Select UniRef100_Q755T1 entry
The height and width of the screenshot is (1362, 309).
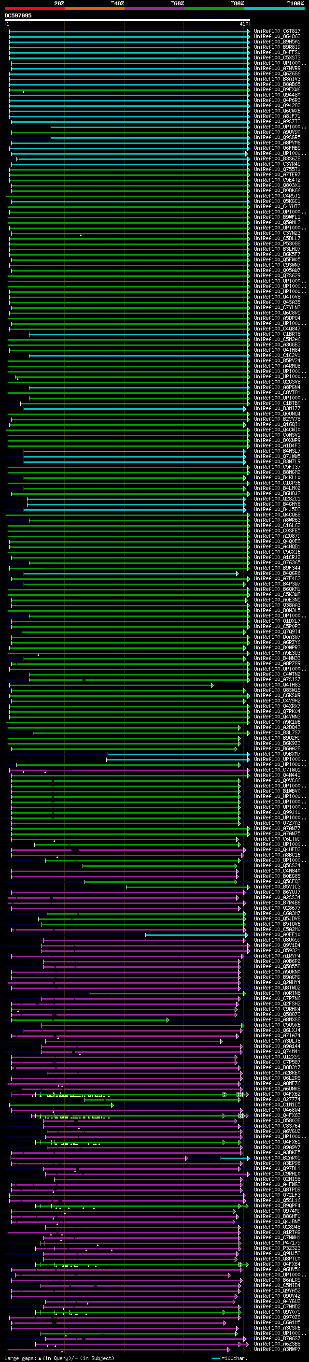tap(277, 169)
